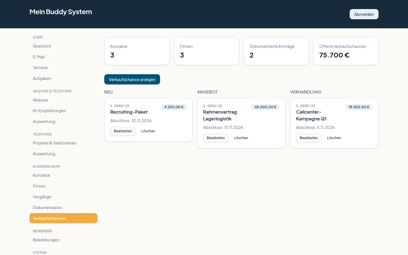
Task: Edit the Recruiting-Paket opportunity
Action: click(x=123, y=131)
